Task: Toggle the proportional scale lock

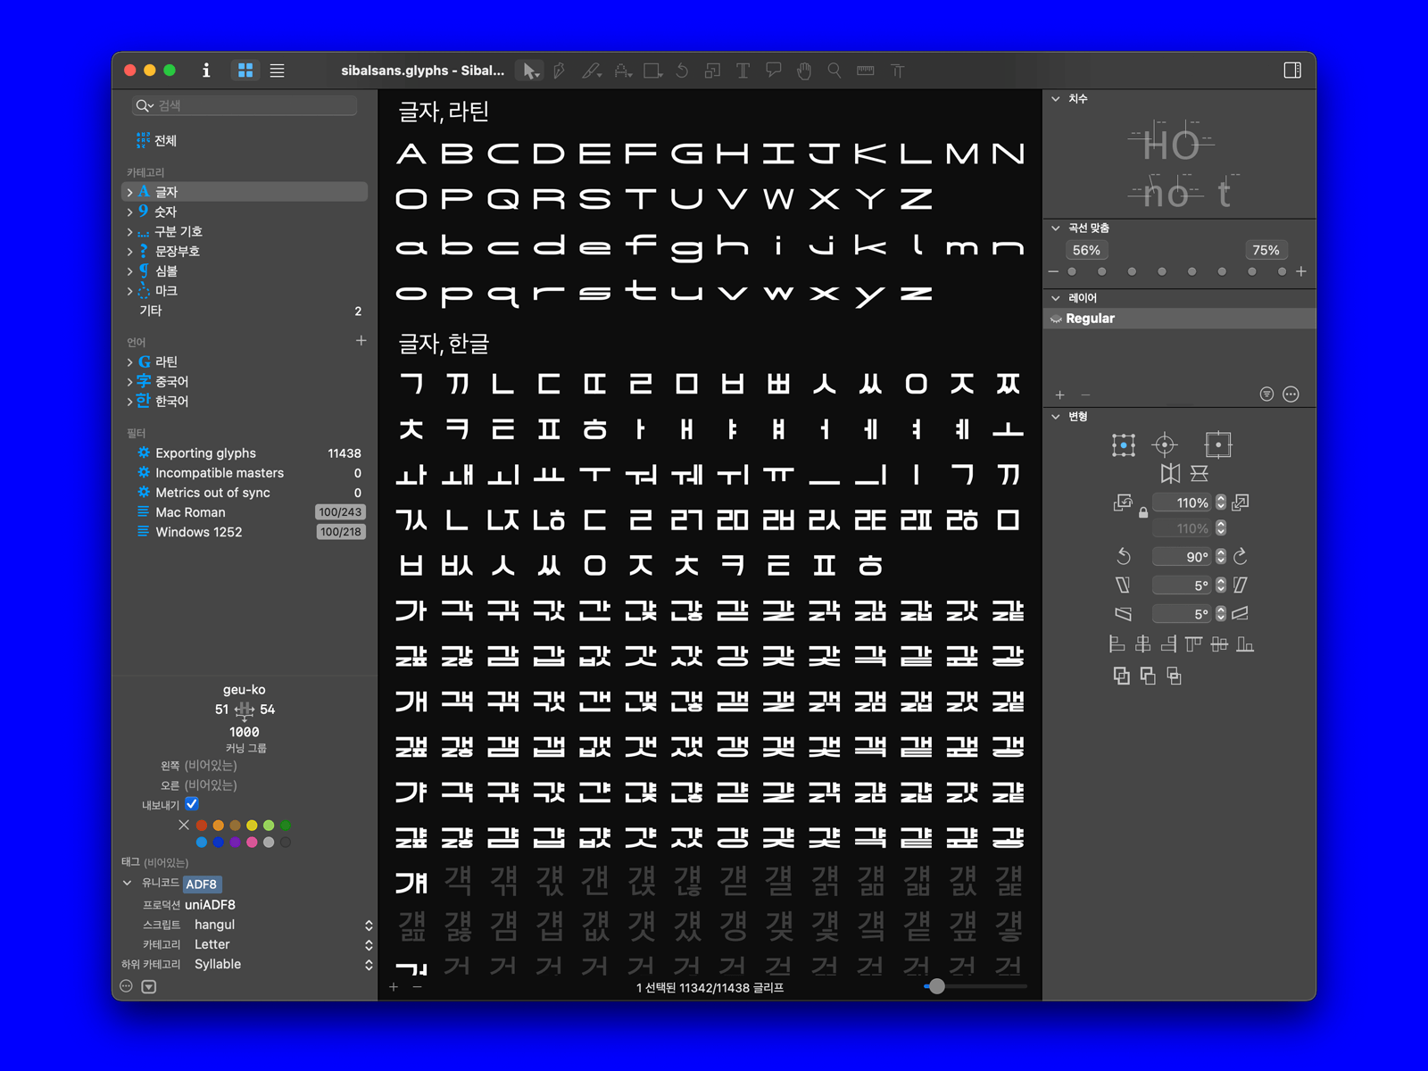Action: point(1143,513)
